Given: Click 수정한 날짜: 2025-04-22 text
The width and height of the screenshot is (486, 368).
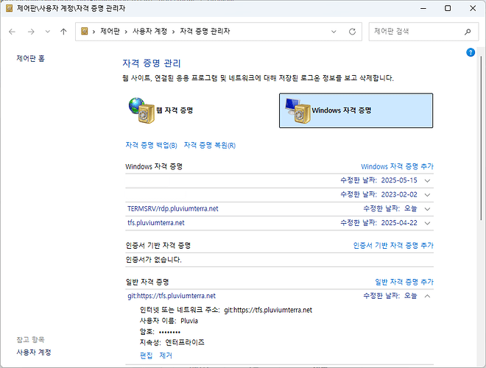Looking at the screenshot, I should click(378, 223).
